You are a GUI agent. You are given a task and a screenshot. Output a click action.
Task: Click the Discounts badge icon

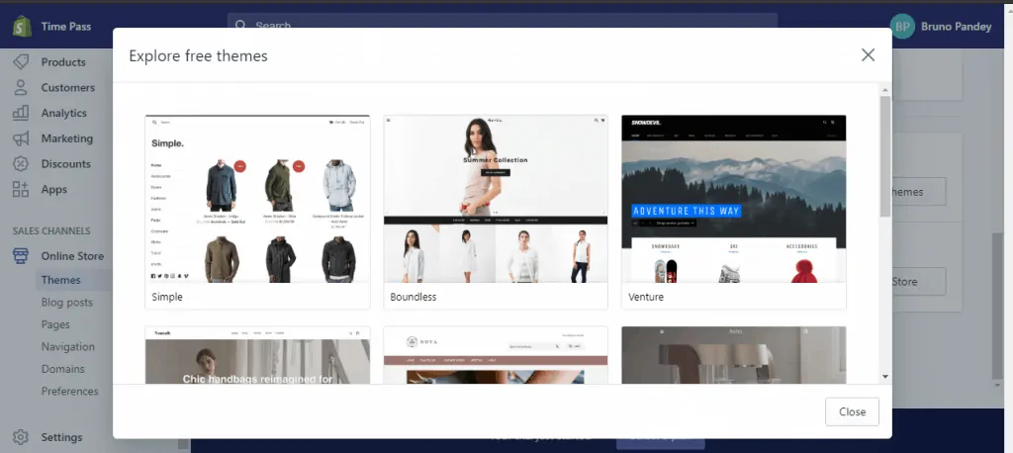coord(21,164)
